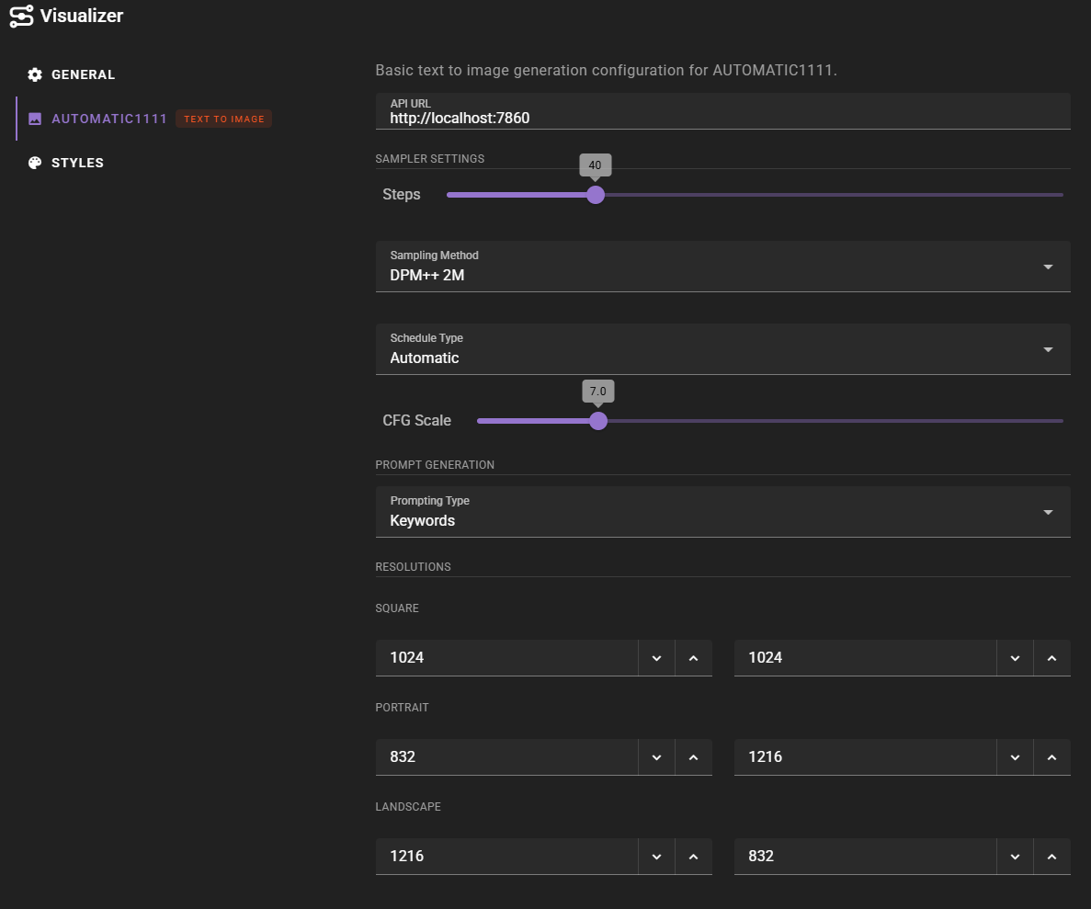
Task: Select the palette icon next to STYLES
Action: (x=34, y=162)
